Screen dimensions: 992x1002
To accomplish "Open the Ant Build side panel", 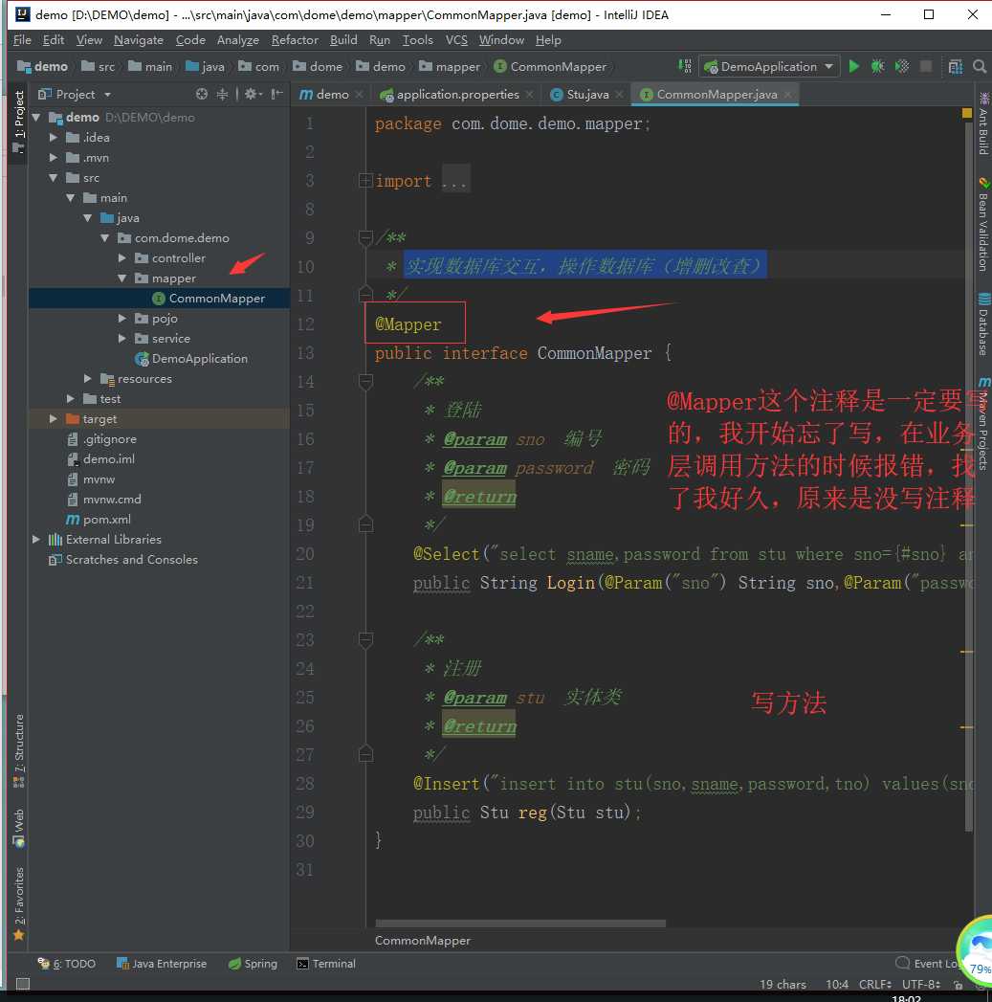I will pos(983,124).
